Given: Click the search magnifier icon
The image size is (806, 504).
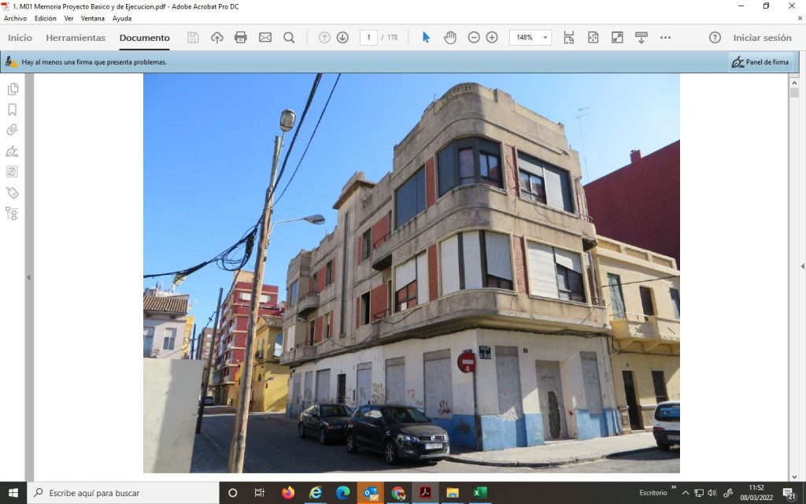Looking at the screenshot, I should tap(289, 38).
